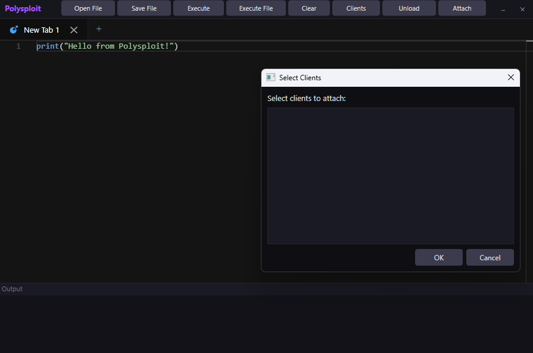Click the Attach button
Image resolution: width=533 pixels, height=353 pixels.
click(x=462, y=8)
